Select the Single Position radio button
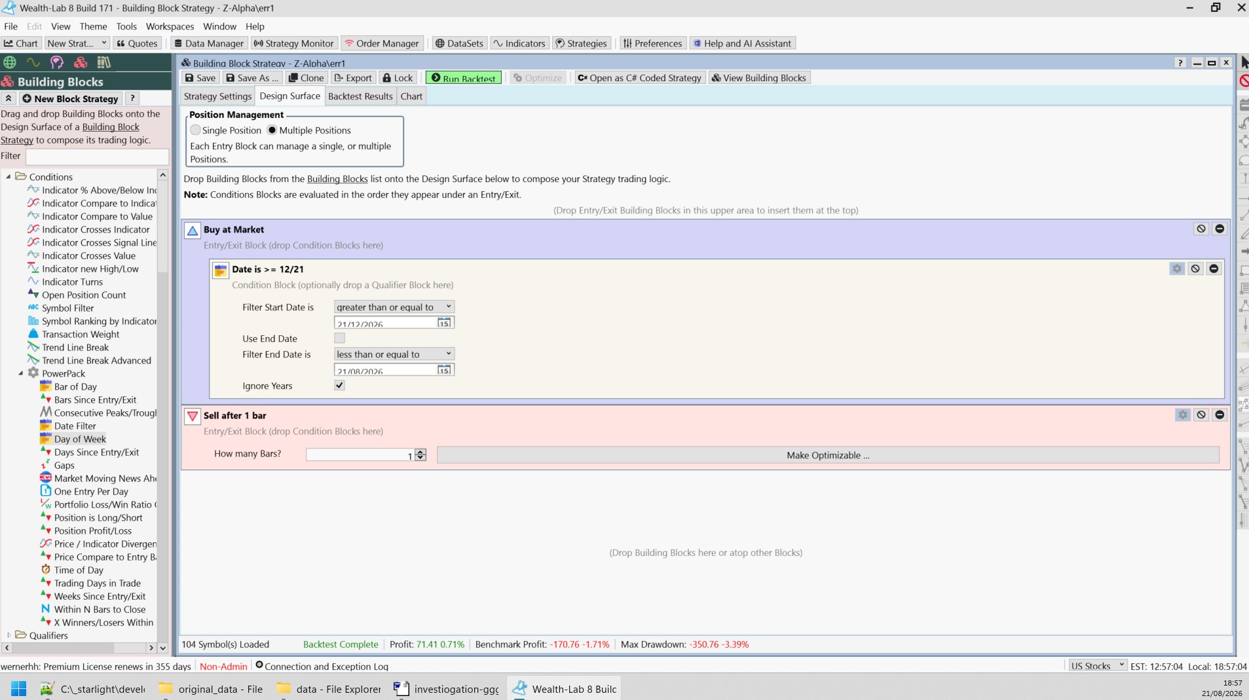 196,130
